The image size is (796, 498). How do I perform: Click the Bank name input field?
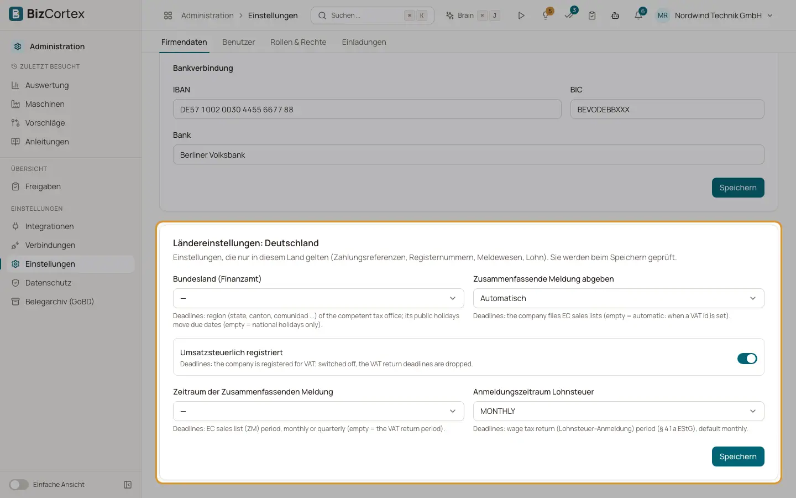tap(469, 154)
